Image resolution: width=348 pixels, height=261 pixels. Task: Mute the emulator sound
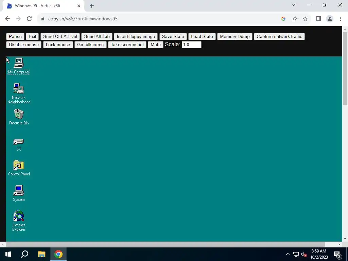[x=156, y=45]
